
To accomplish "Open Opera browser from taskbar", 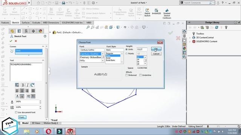I will click(x=48, y=131).
